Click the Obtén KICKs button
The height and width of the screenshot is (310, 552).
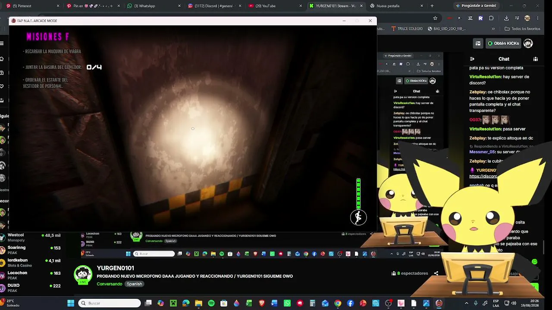[503, 43]
